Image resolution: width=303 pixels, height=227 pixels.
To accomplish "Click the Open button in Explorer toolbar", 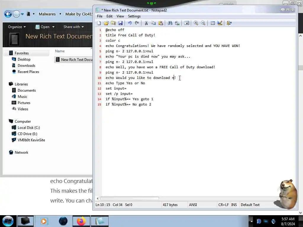I will pyautogui.click(x=43, y=27).
